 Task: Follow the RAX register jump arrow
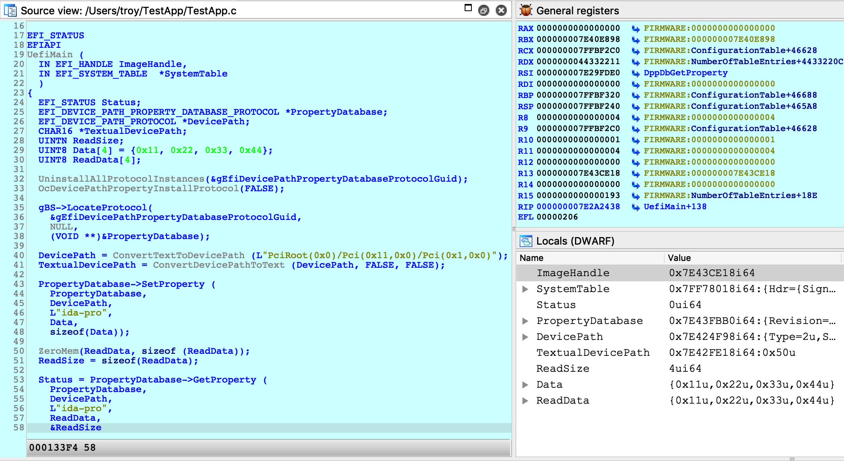point(636,28)
